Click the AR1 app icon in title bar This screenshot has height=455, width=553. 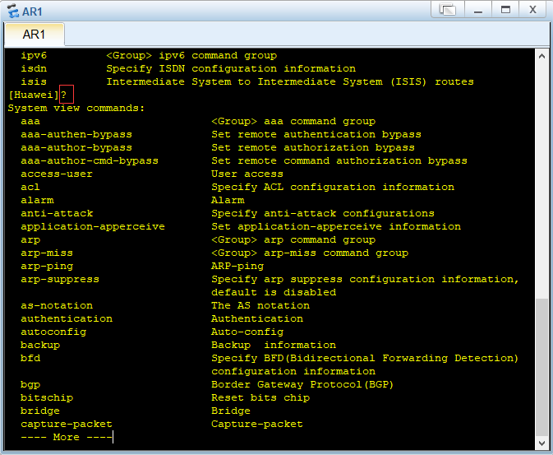12,11
